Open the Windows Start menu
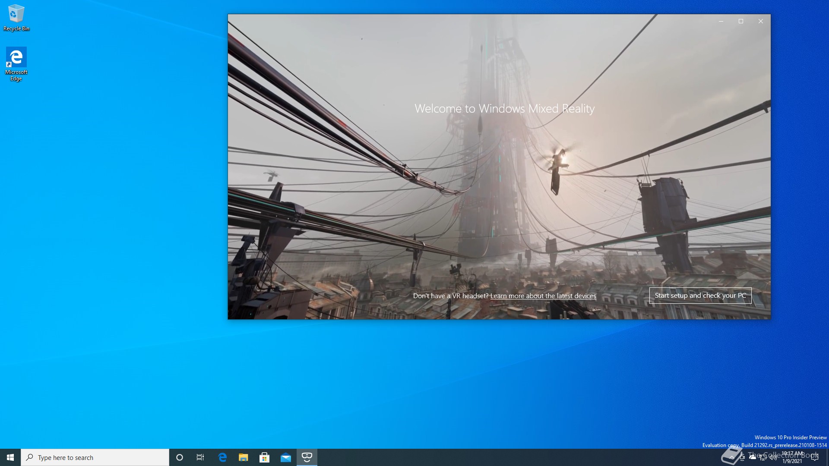This screenshot has height=466, width=829. 10,457
